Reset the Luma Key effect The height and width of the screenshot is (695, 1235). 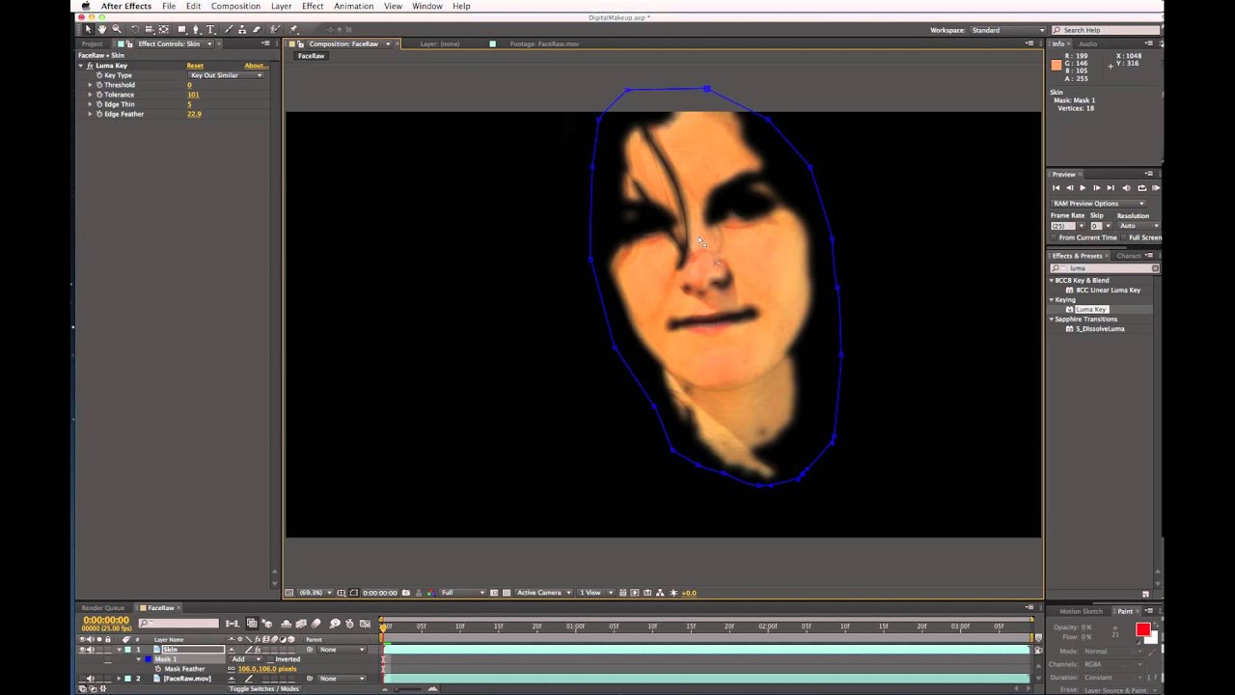(195, 66)
